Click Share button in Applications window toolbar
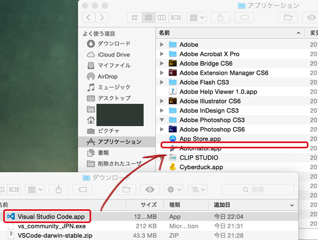The height and width of the screenshot is (240, 318). point(220,17)
